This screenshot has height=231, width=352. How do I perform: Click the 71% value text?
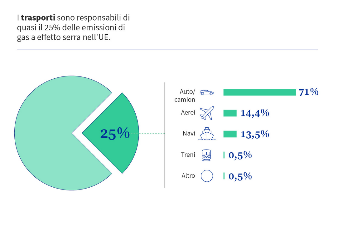coord(308,92)
